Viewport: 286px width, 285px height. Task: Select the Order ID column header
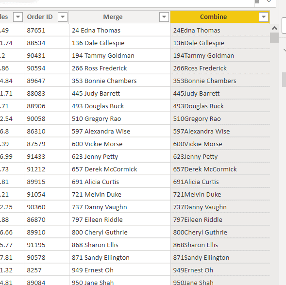47,17
